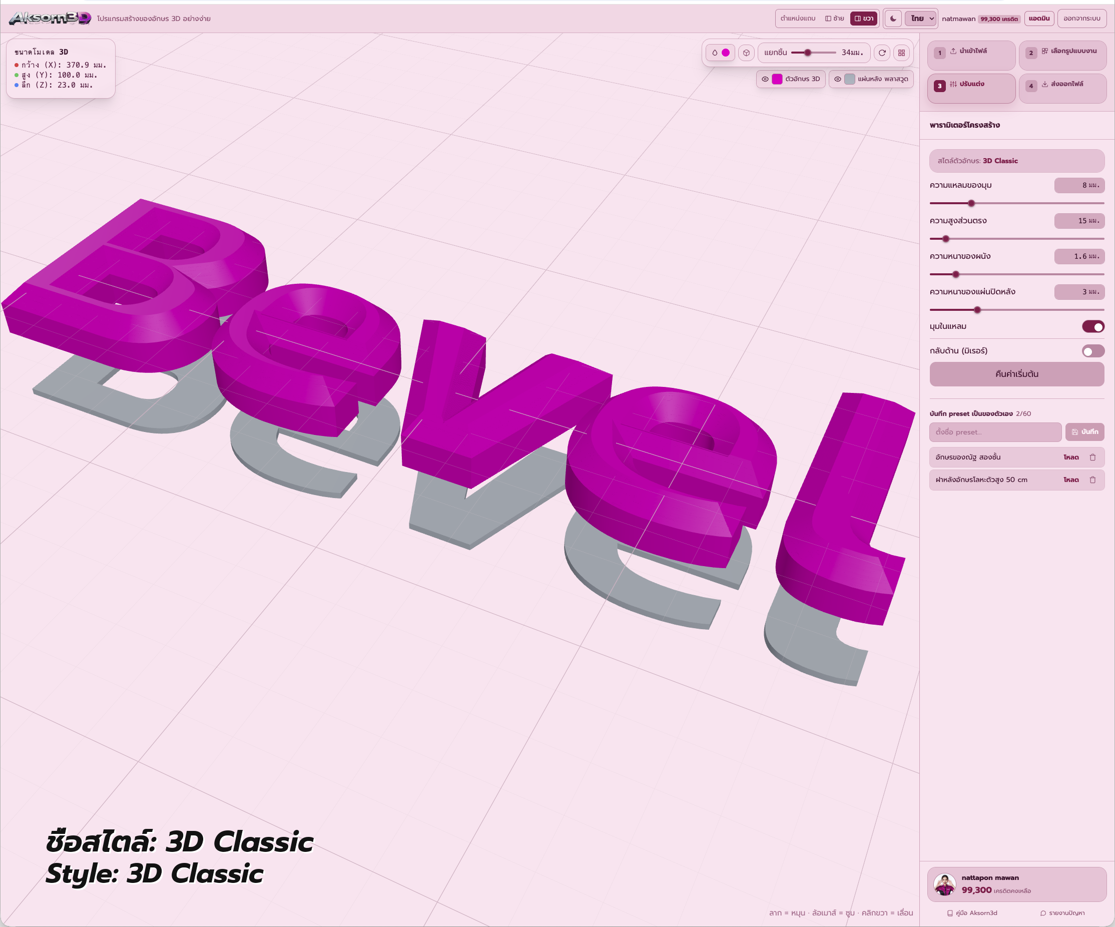1115x927 pixels.
Task: Click the ตั้งชื่อ preset name field
Action: 995,432
